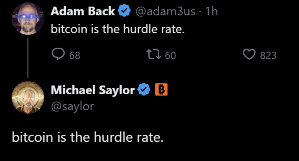The height and width of the screenshot is (161, 299).
Task: Click the reply speech bubble icon
Action: (58, 54)
